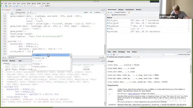Open the Session menu
This screenshot has width=193, height=108.
coord(24,4)
